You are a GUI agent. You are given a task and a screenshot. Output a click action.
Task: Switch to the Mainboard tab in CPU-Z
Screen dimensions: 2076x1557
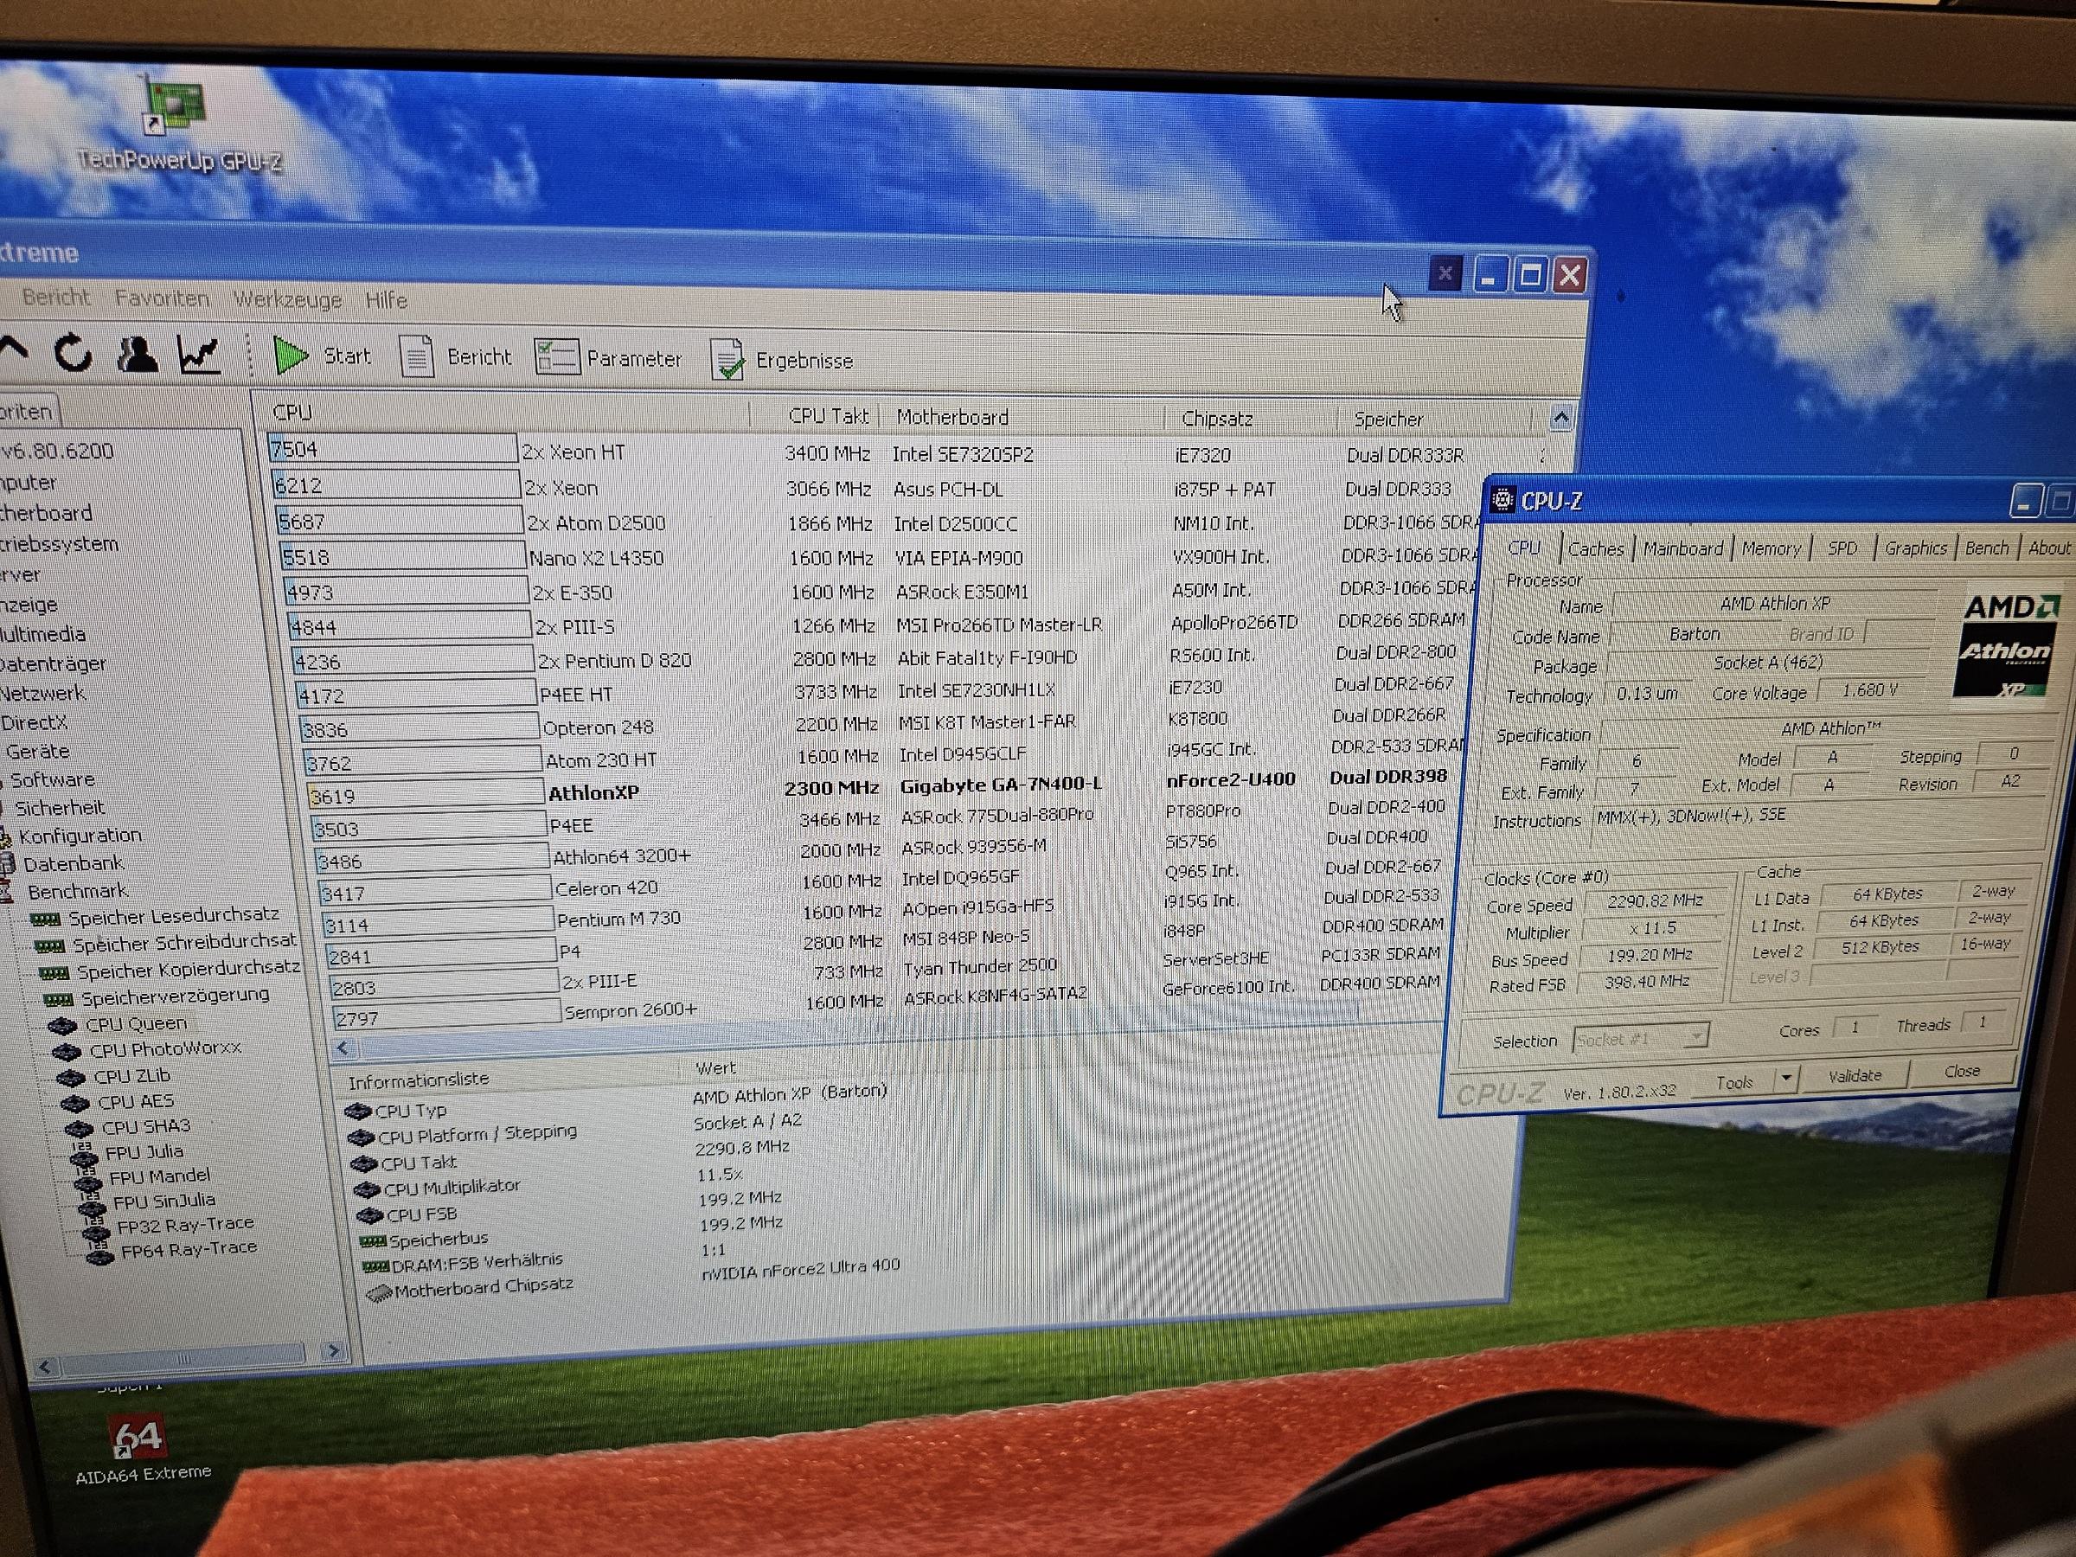click(1682, 549)
